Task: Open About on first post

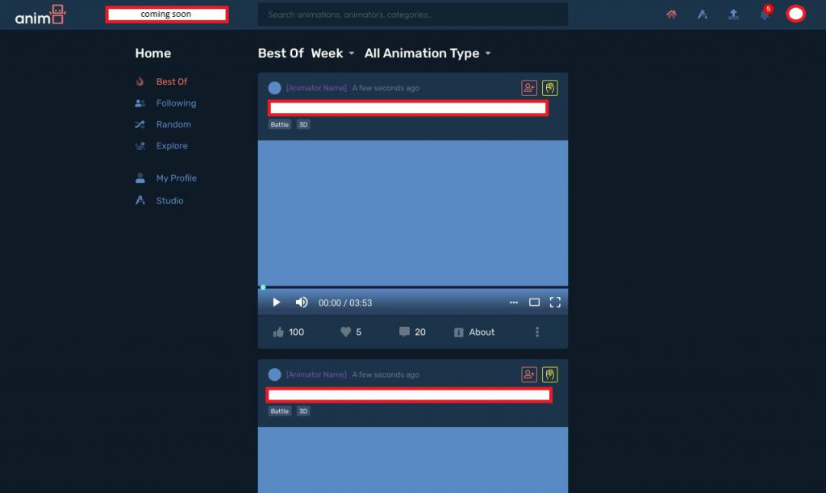Action: tap(474, 332)
